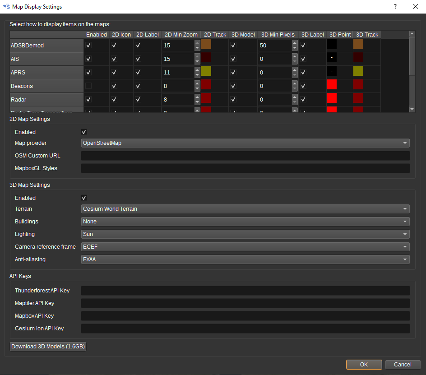Increment ADSBDemod's 2D Min Zoom up arrow
The height and width of the screenshot is (375, 426).
[197, 42]
